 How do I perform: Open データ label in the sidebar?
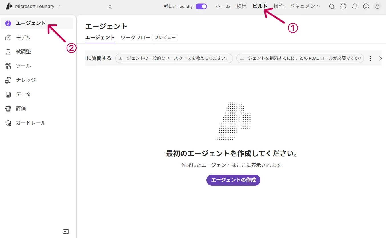click(x=23, y=94)
